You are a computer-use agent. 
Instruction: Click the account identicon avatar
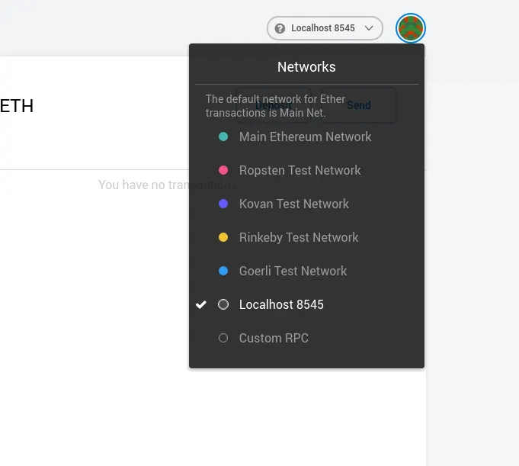[x=411, y=28]
